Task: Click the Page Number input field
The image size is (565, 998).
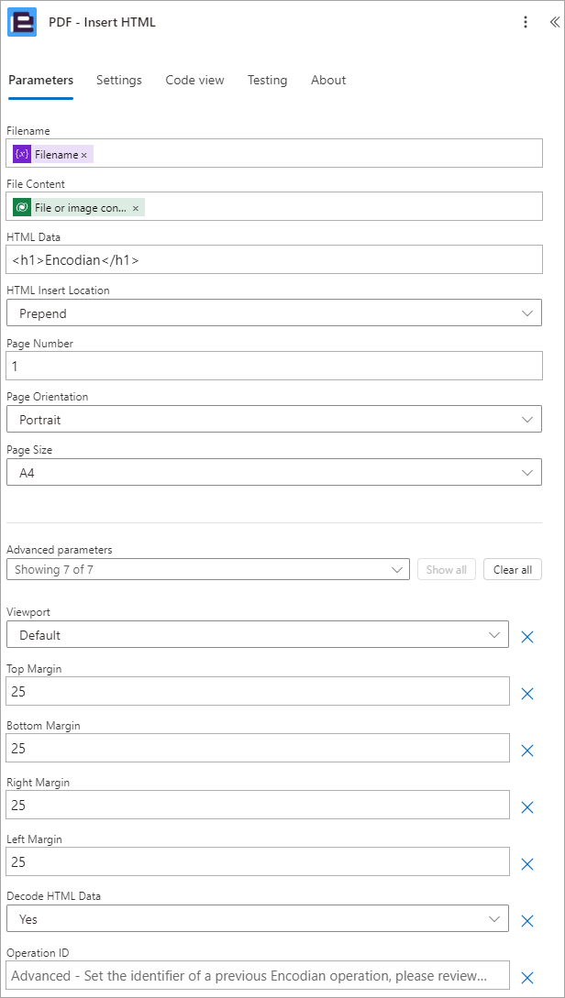Action: click(274, 366)
